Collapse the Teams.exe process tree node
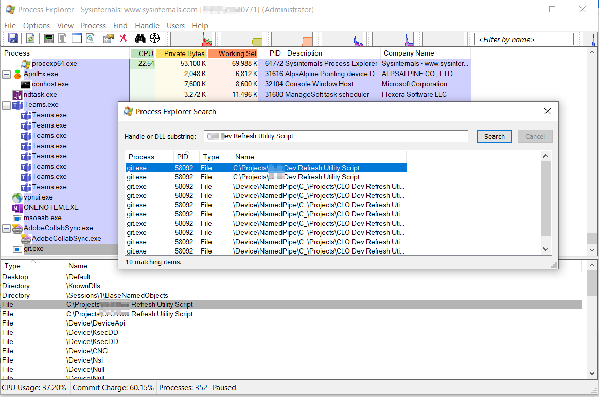The width and height of the screenshot is (599, 397). pos(7,105)
